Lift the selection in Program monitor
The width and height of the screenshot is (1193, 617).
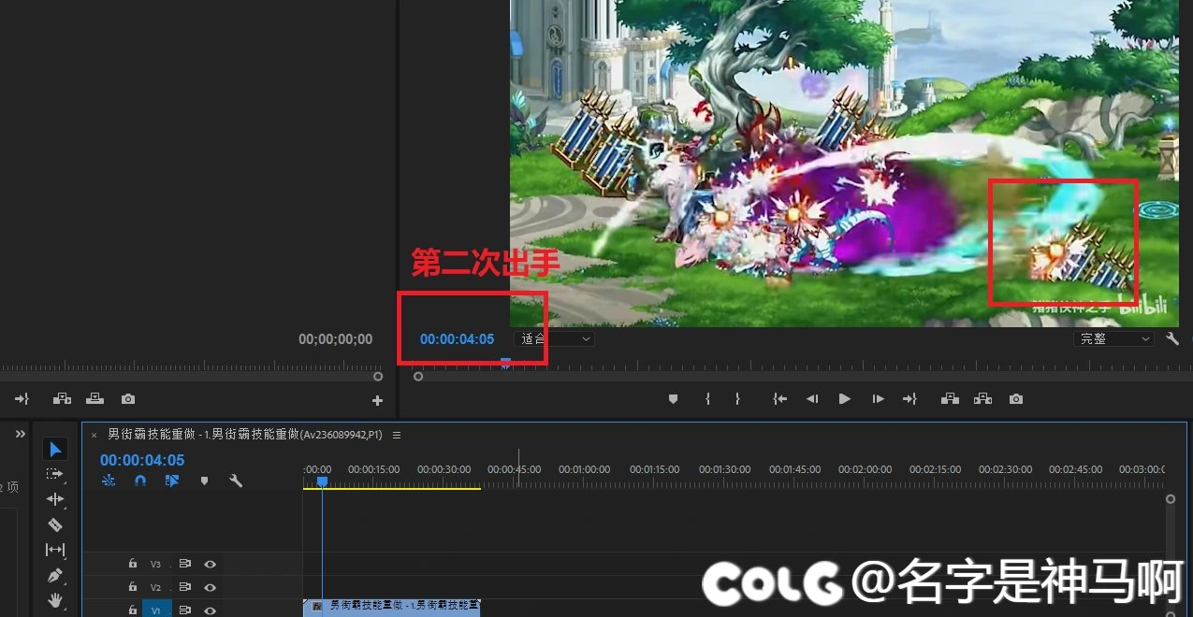[950, 399]
